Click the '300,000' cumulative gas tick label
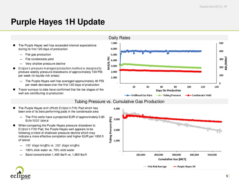The width and height of the screenshot is (239, 185). click(176, 155)
